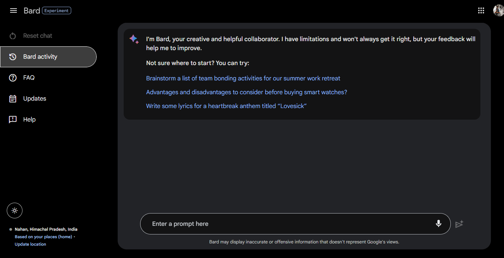The height and width of the screenshot is (258, 504).
Task: Click the Reset chat circular arrow icon
Action: coord(13,36)
